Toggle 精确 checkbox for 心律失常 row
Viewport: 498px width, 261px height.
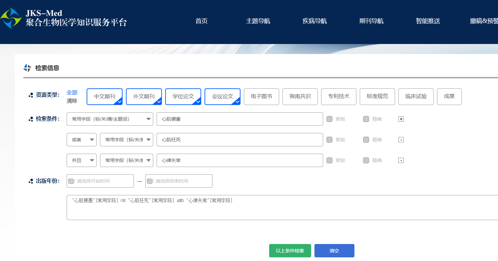click(366, 160)
